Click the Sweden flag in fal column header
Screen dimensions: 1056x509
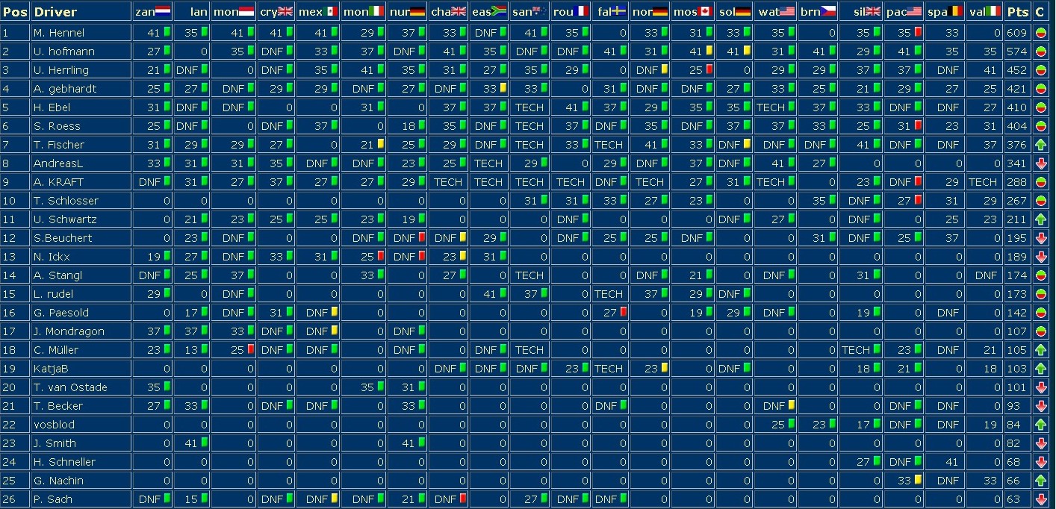619,12
